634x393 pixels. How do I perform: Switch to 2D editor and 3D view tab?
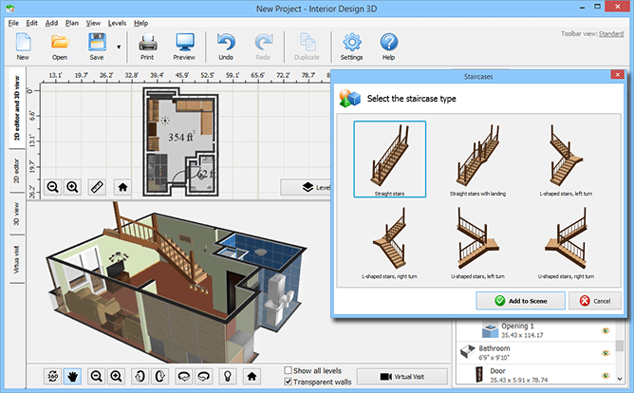[16, 108]
